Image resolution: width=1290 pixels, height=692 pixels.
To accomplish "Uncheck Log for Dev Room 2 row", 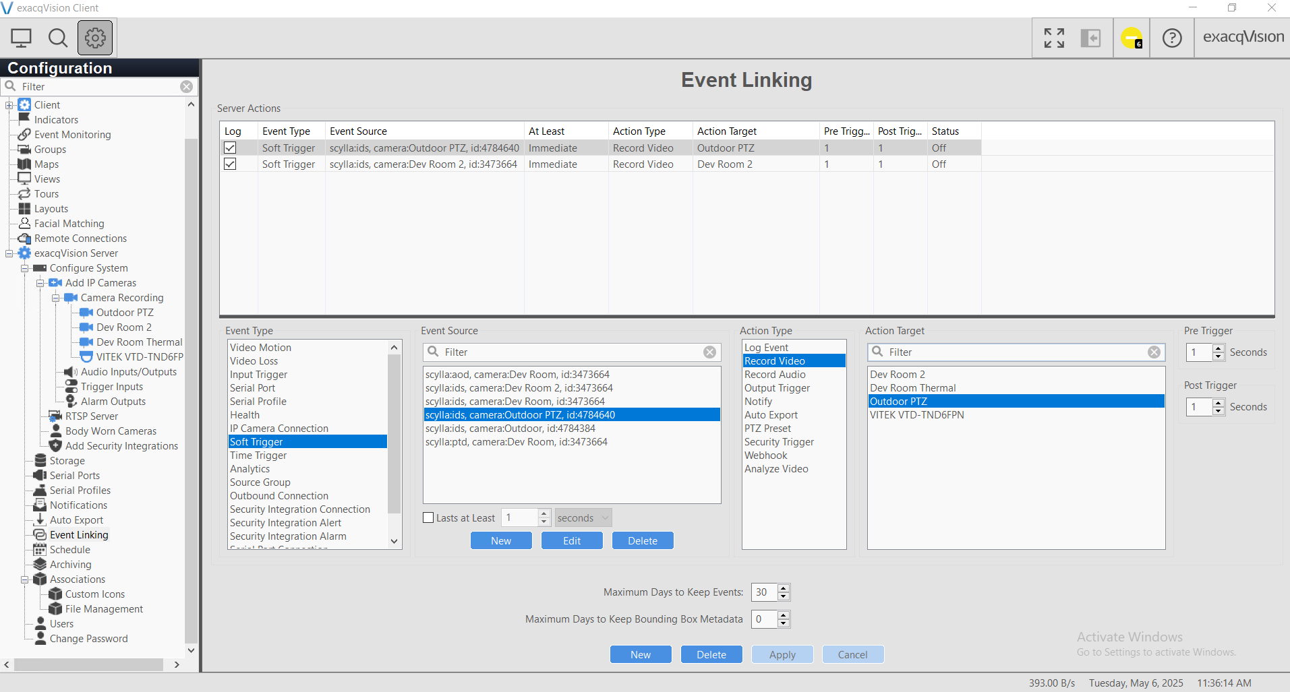I will pyautogui.click(x=231, y=164).
